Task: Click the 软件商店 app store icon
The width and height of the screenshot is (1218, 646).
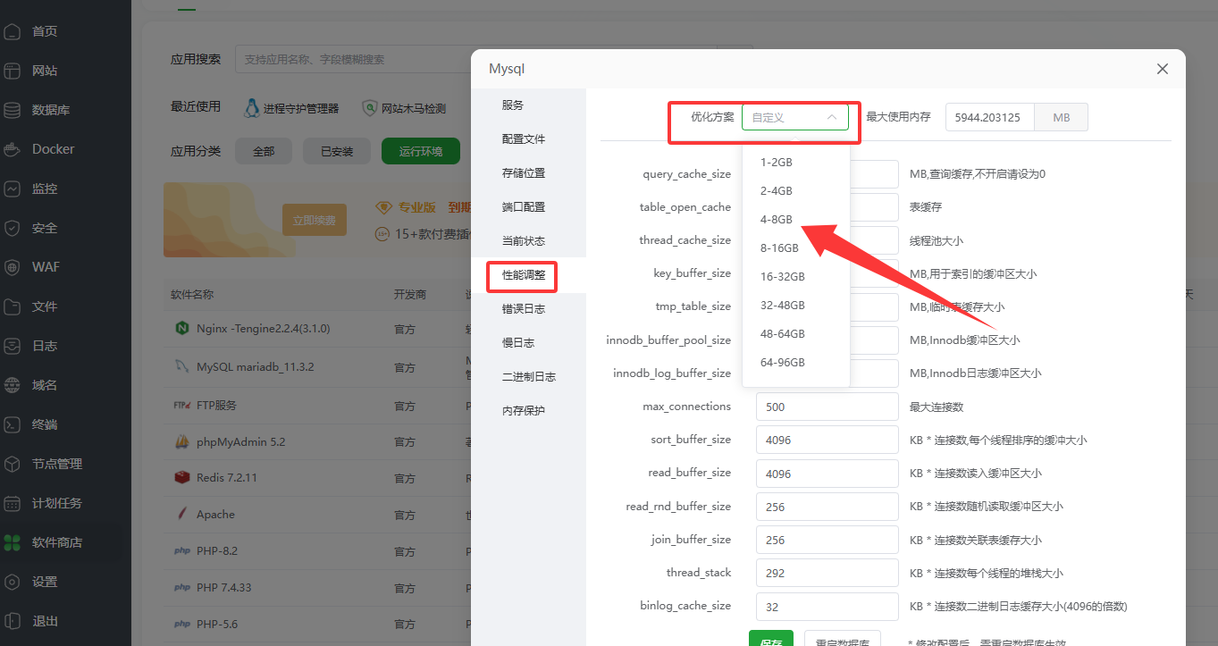Action: click(x=13, y=542)
